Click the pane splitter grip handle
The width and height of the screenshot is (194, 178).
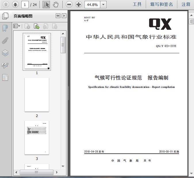(68, 93)
